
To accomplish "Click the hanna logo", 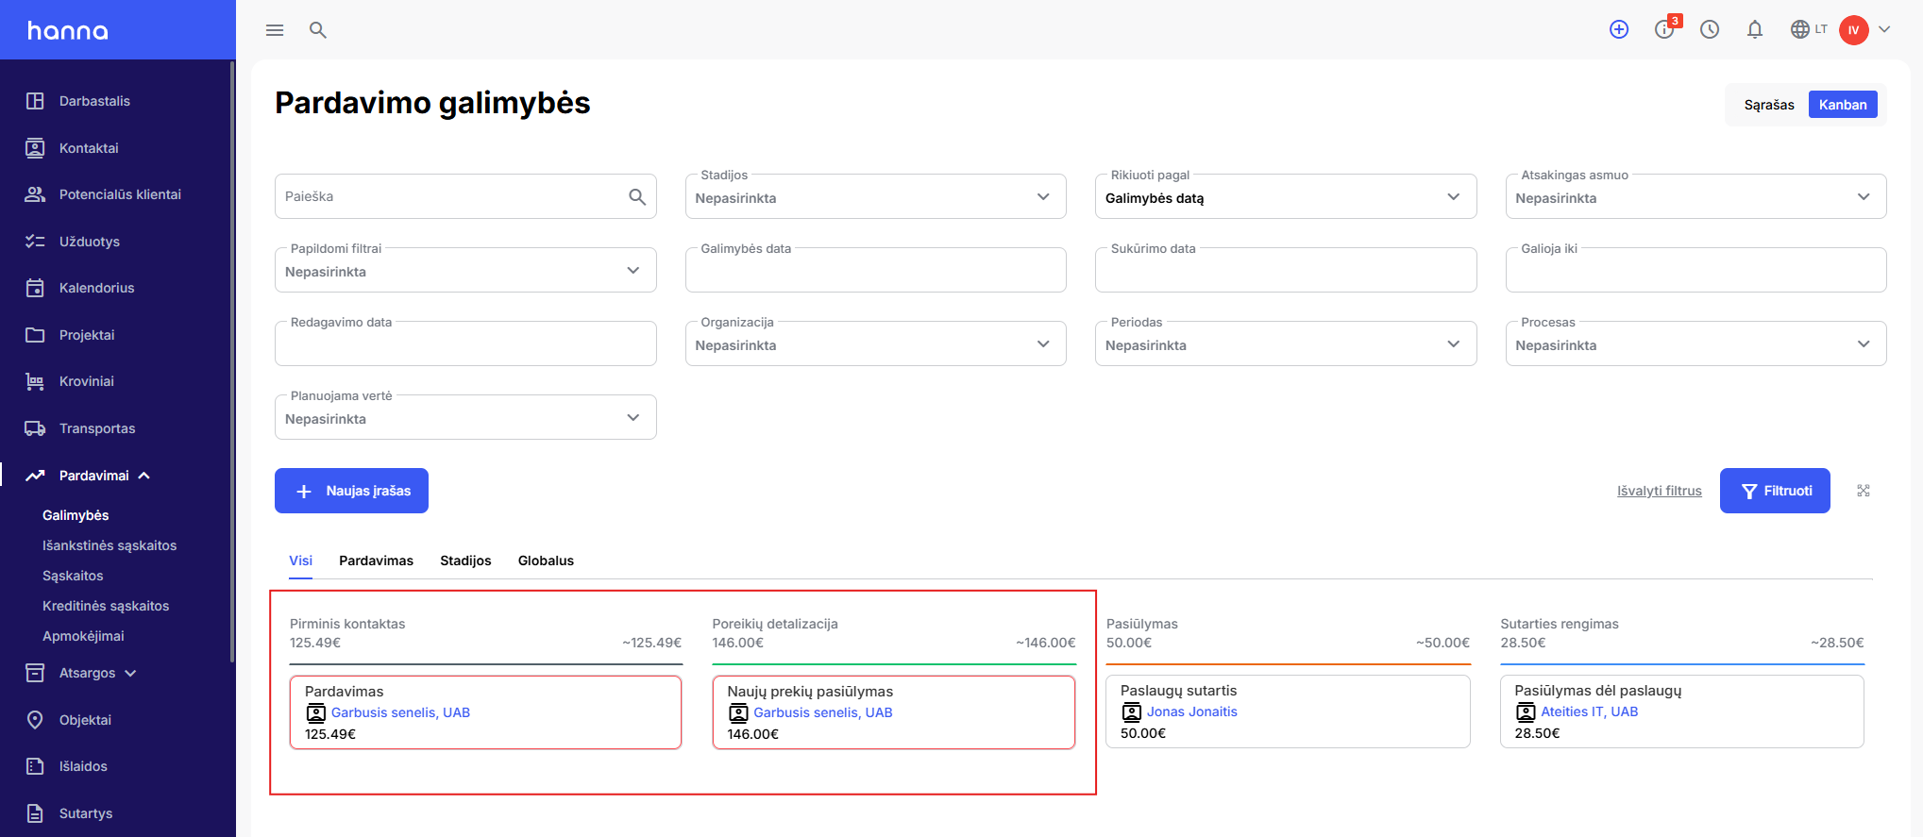I will (x=68, y=30).
